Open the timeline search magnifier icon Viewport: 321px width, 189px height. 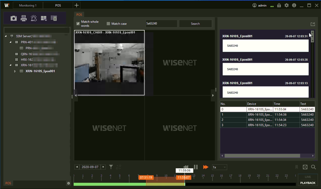[x=313, y=167]
